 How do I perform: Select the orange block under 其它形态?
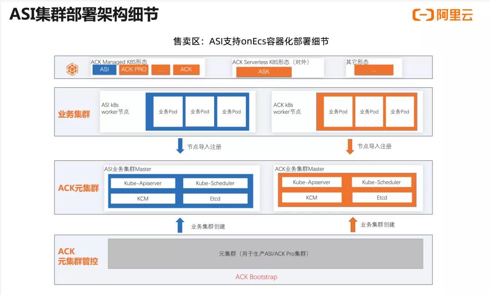point(374,71)
